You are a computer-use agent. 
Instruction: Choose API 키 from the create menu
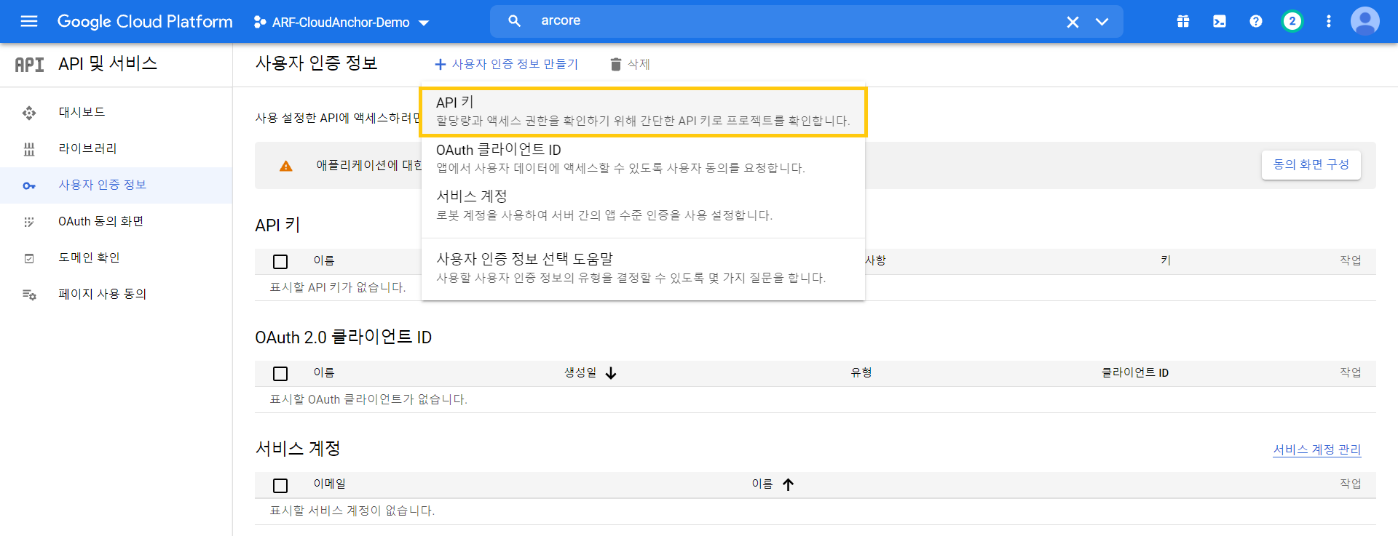[x=643, y=111]
